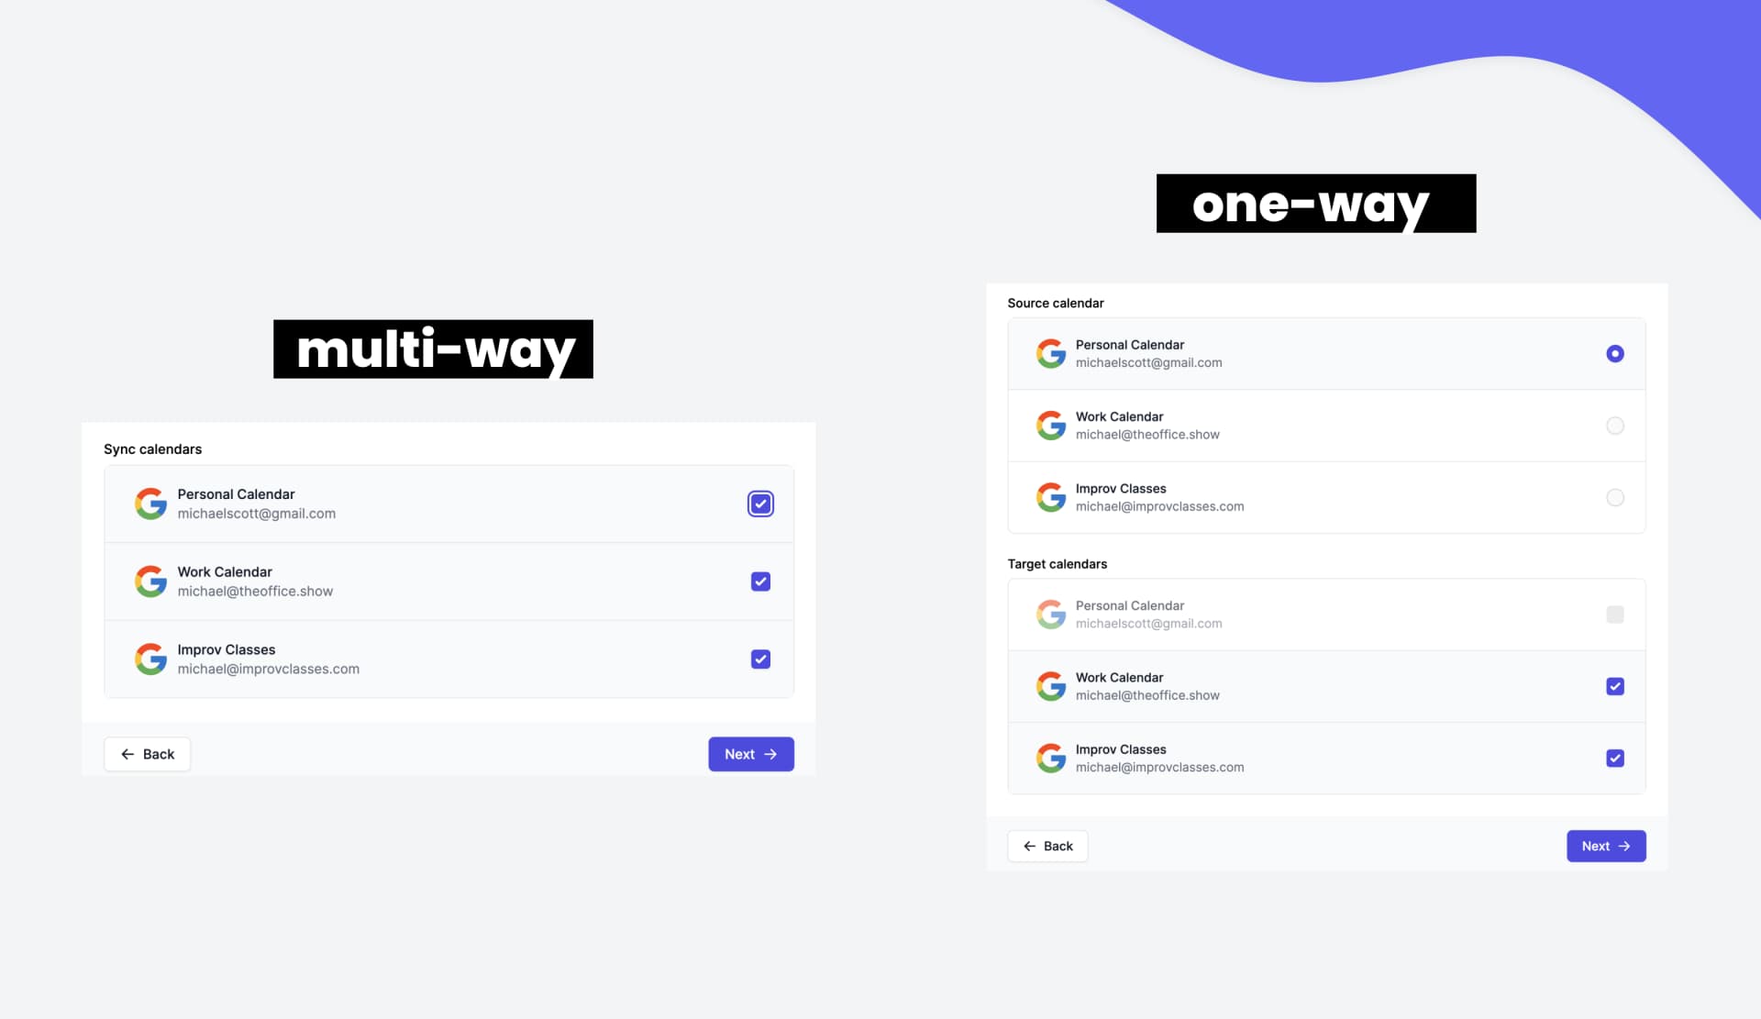Toggle Work Calendar checkbox in multi-way sync
The height and width of the screenshot is (1019, 1761).
[760, 581]
